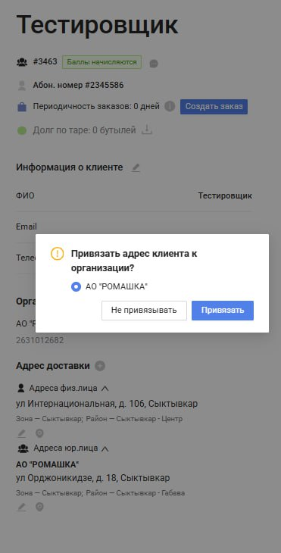The width and height of the screenshot is (281, 553).
Task: Click the Создать заказ button
Action: coord(214,107)
